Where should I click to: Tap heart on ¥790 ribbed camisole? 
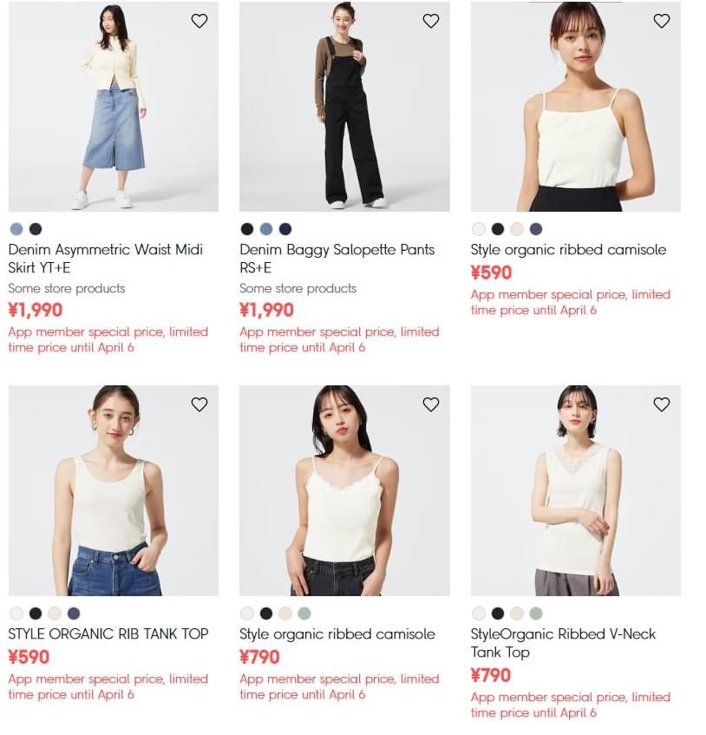tap(430, 404)
